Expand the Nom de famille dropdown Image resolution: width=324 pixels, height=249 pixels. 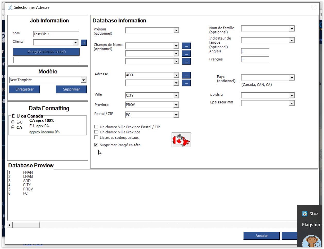[292, 29]
